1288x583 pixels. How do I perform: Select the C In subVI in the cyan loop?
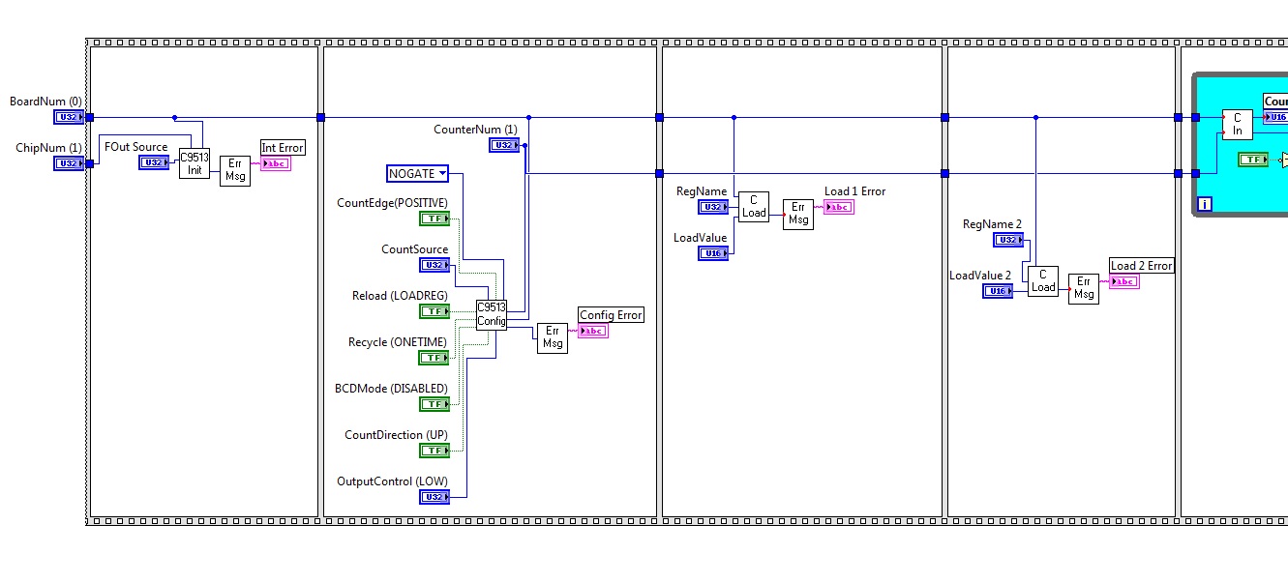point(1237,125)
